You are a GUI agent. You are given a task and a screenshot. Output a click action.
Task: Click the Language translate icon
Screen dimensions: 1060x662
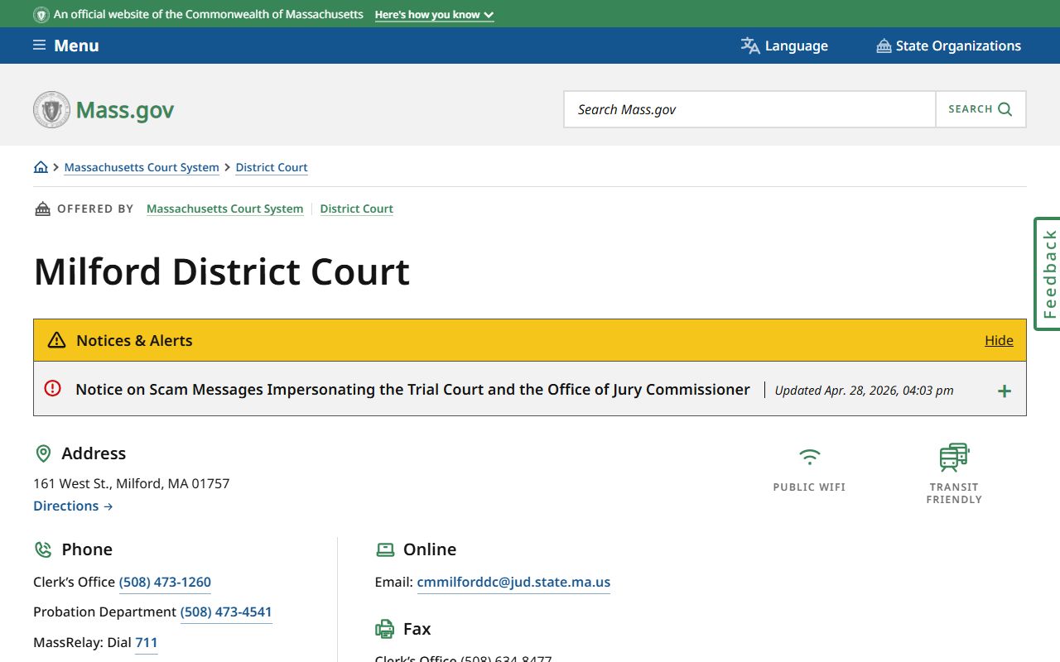coord(750,46)
